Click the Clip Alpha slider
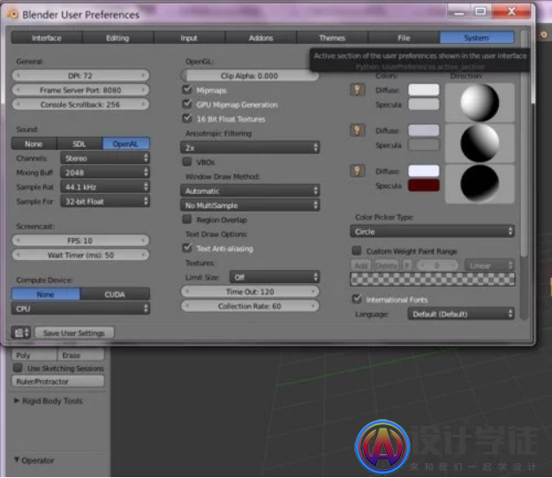552x478 pixels. pos(250,76)
